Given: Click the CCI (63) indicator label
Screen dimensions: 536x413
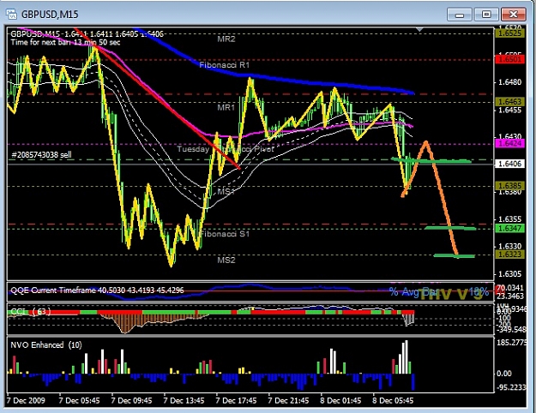Looking at the screenshot, I should pyautogui.click(x=31, y=311).
